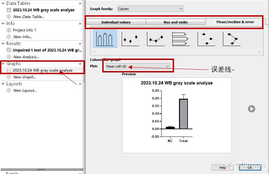Image resolution: width=269 pixels, height=174 pixels.
Task: Open the Plot dropdown showing Mean with SD
Action: (x=138, y=66)
